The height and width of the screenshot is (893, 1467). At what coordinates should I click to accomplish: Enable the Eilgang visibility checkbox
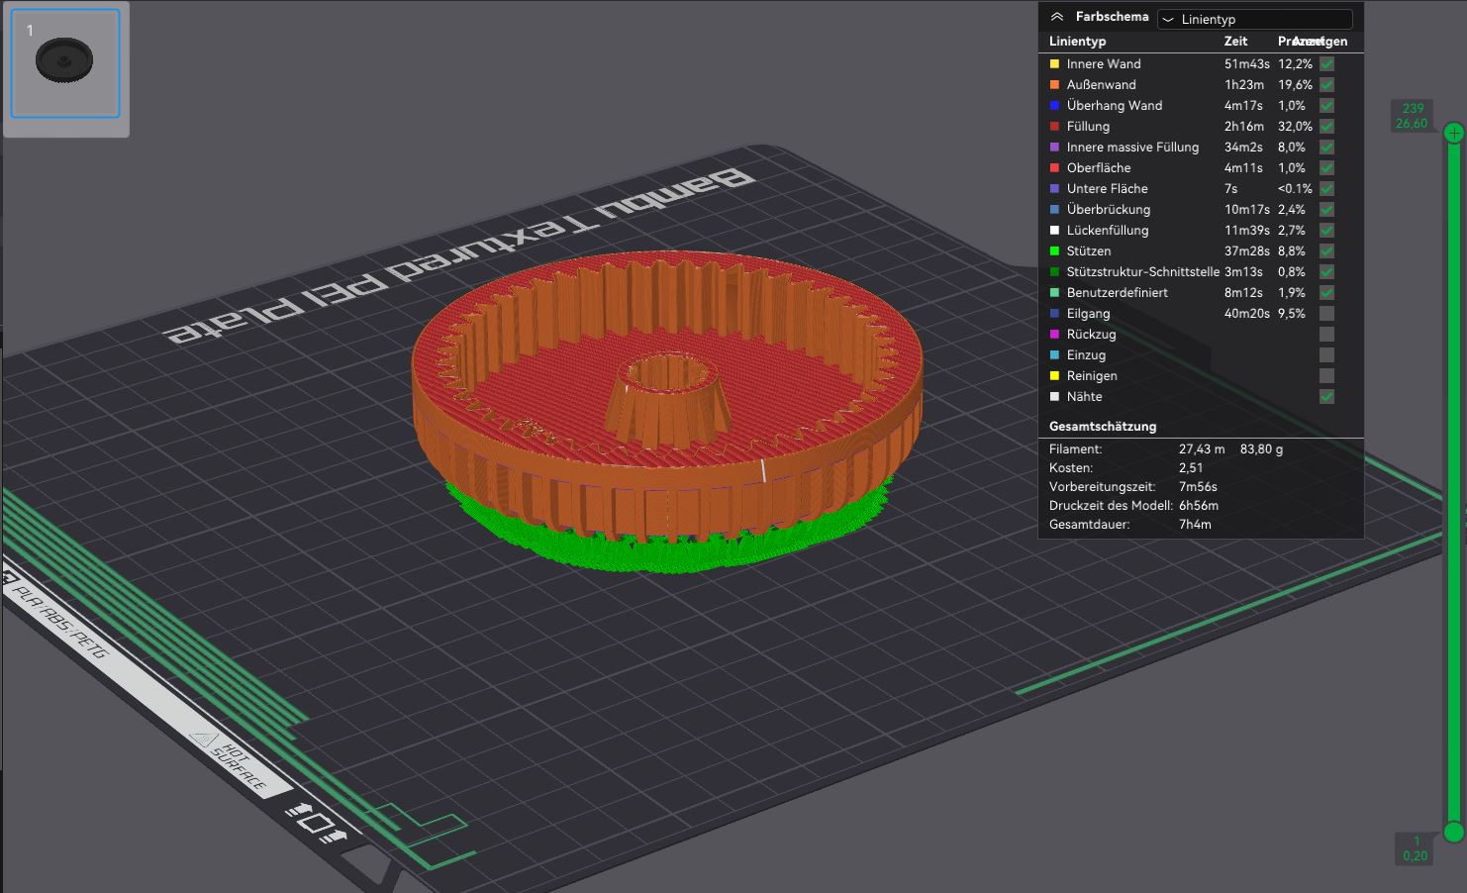click(x=1326, y=314)
